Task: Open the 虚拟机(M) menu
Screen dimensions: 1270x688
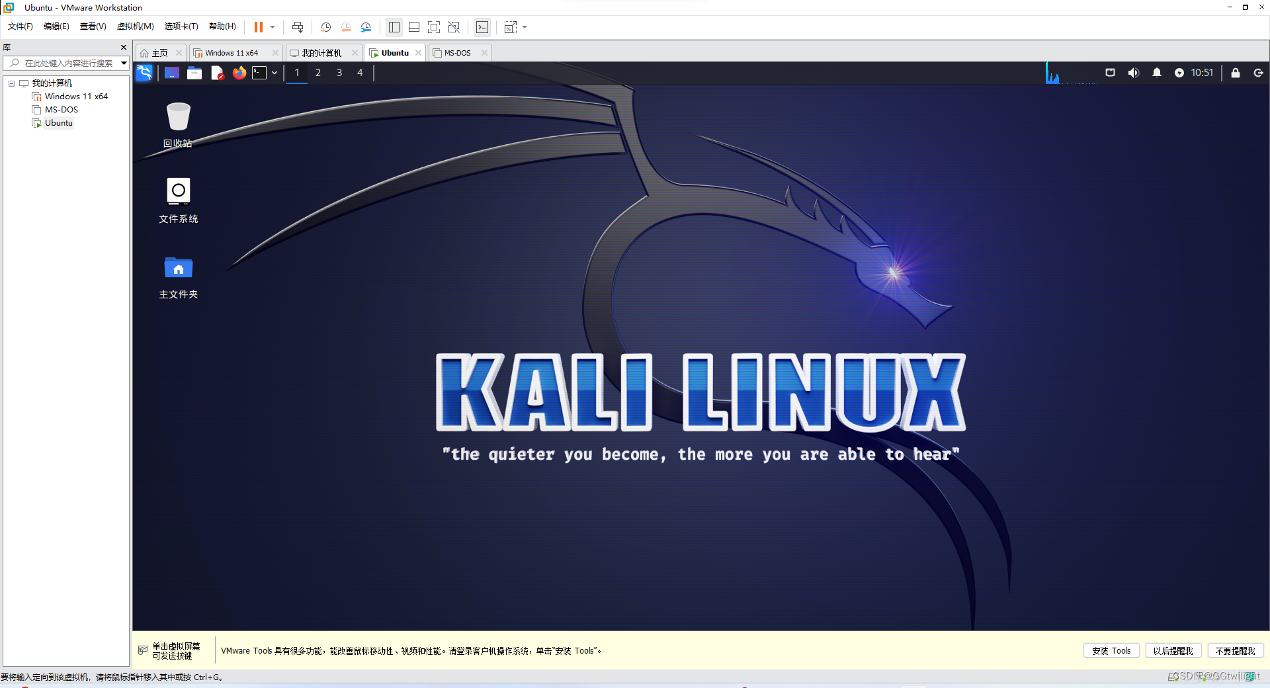Action: [136, 26]
